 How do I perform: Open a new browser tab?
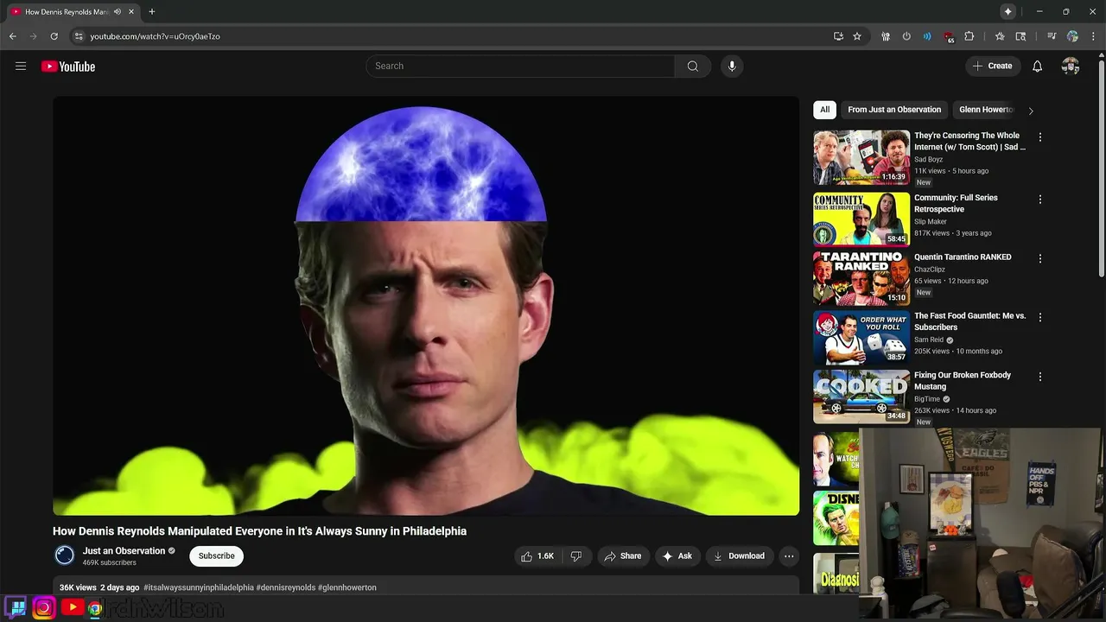pos(152,12)
